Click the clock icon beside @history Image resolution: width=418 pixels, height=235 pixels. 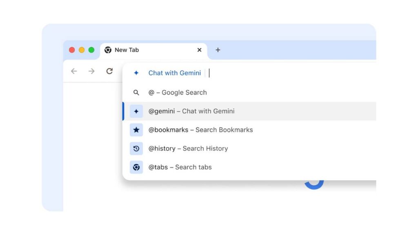pyautogui.click(x=136, y=149)
